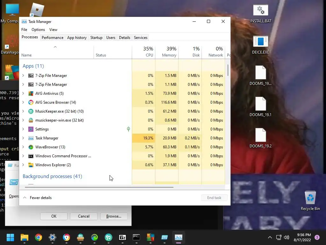Click the musickeeper-win.exe process icon
Image resolution: width=326 pixels, height=245 pixels.
[31, 120]
